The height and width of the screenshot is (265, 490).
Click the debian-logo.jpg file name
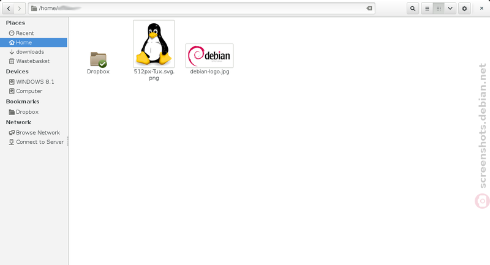209,72
